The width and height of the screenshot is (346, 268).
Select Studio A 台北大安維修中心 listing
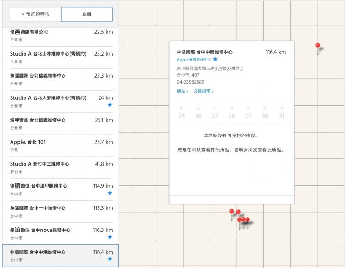pos(62,102)
